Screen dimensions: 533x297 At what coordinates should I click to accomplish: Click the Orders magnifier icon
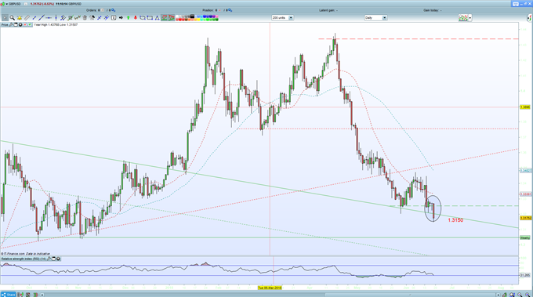click(113, 10)
